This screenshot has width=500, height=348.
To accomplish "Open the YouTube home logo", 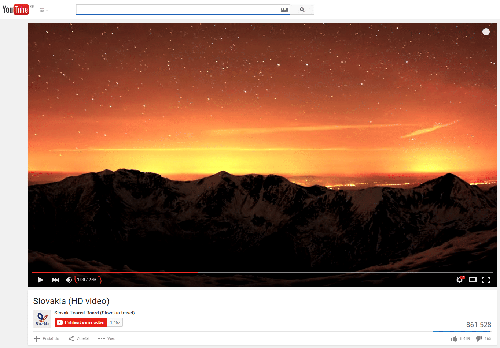I will (15, 10).
